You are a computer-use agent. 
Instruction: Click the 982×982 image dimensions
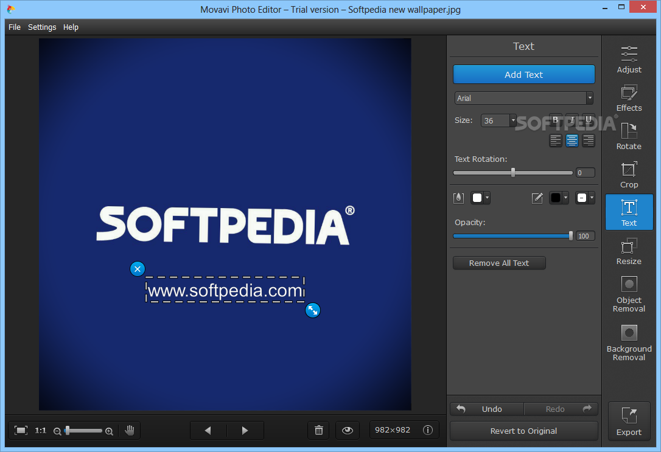click(393, 429)
